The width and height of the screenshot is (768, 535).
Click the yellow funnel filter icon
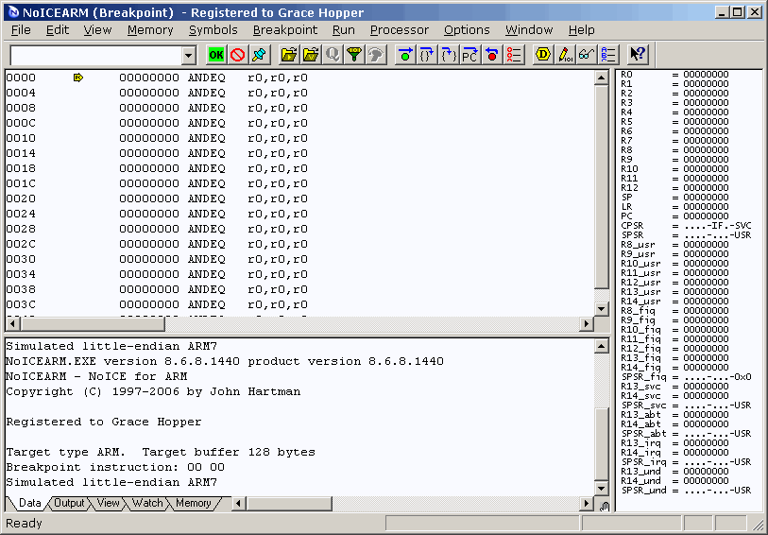[353, 55]
